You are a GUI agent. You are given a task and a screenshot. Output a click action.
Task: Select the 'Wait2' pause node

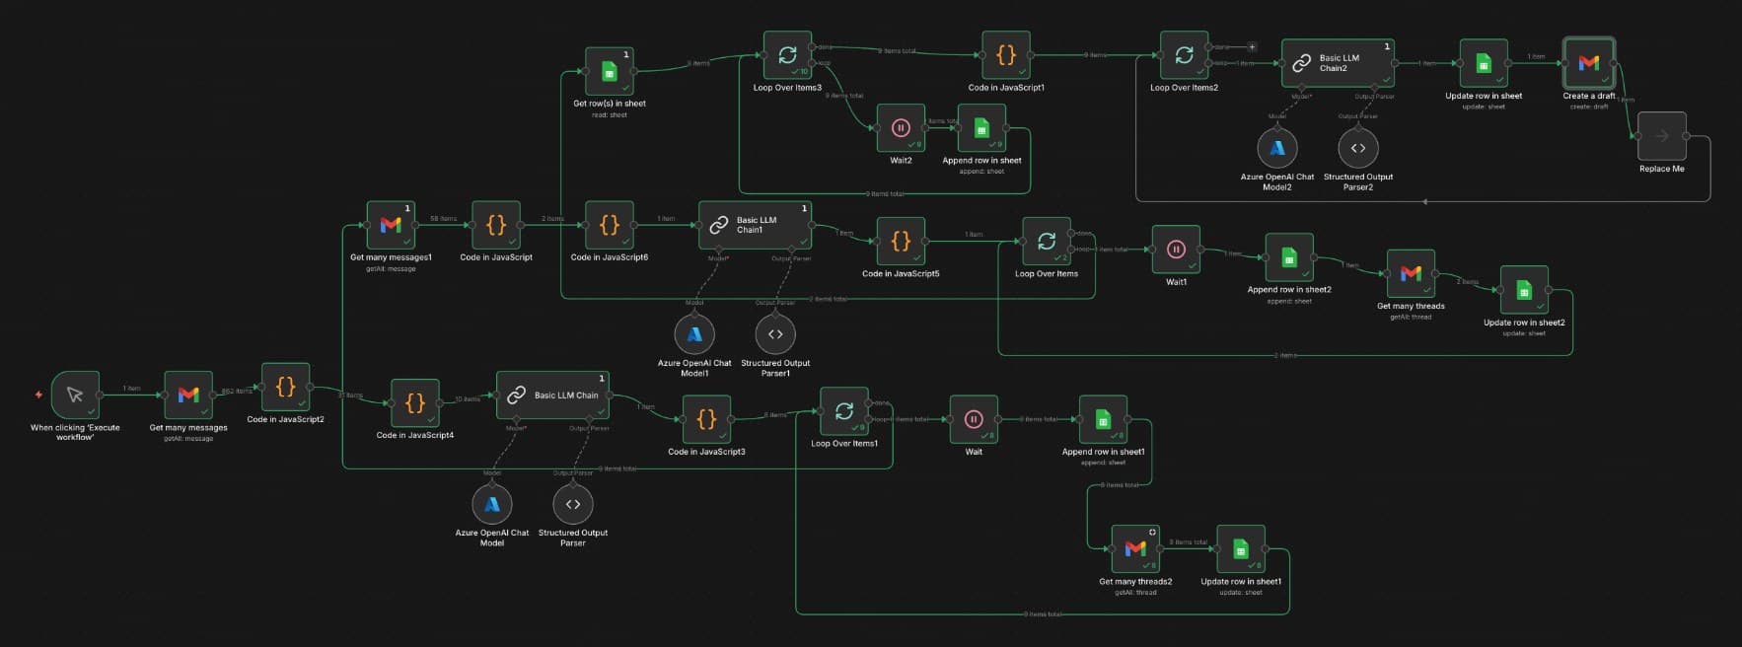coord(901,128)
